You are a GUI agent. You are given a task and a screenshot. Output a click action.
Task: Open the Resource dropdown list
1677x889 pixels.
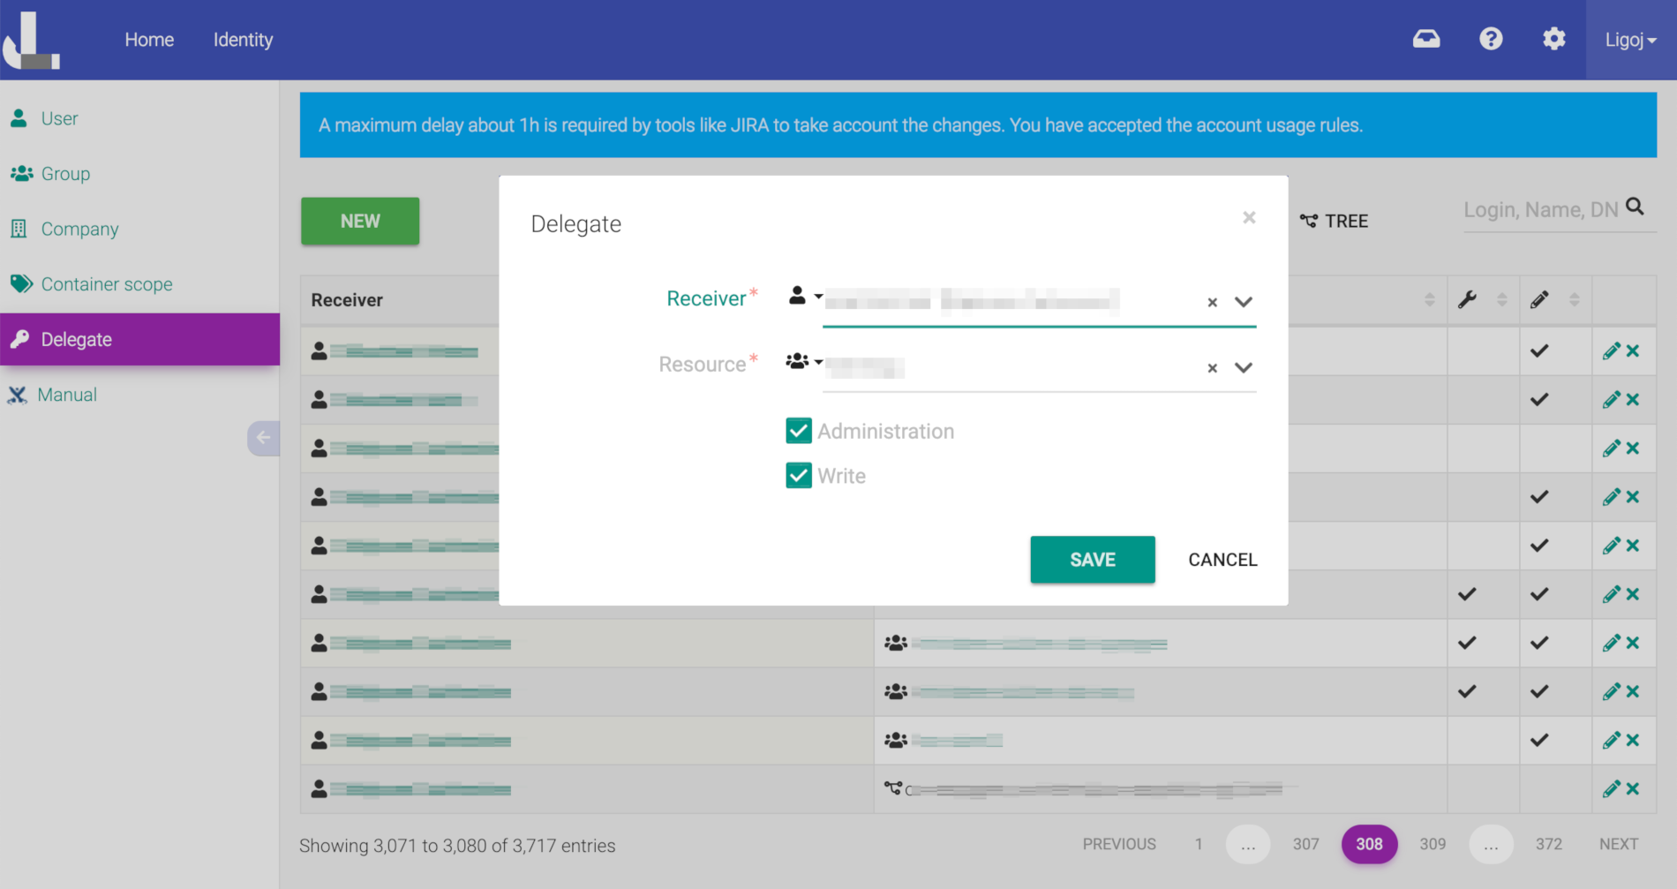click(x=1244, y=367)
